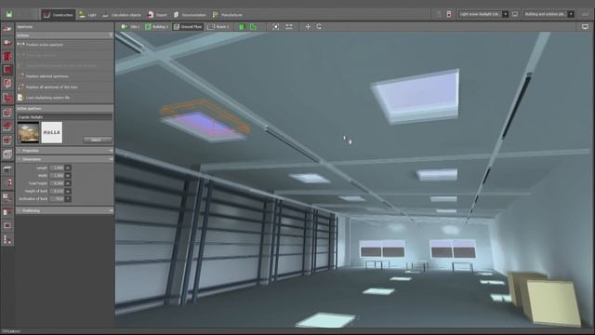Activate the rotate arrow tool

tap(319, 27)
